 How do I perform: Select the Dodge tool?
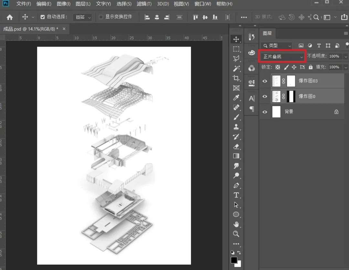236,176
